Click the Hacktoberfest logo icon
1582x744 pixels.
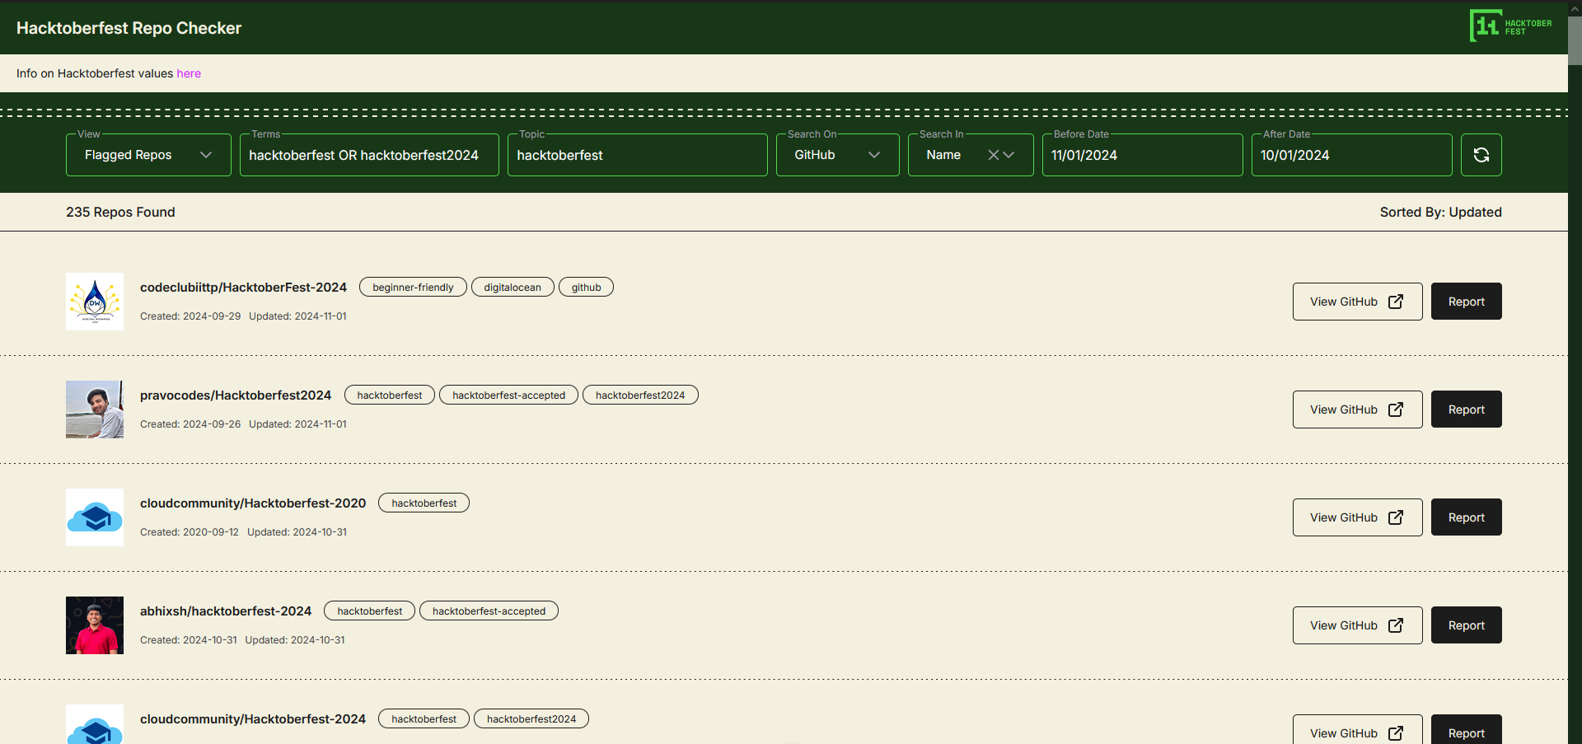click(x=1510, y=26)
